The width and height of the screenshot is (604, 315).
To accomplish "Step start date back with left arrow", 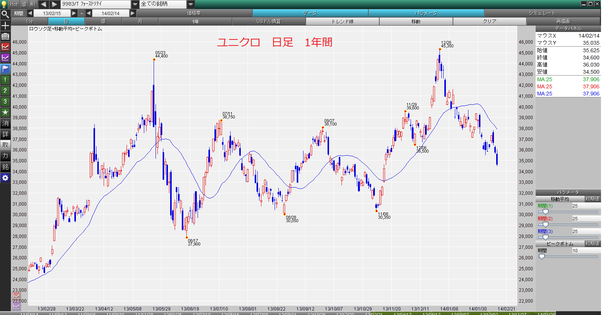I will [x=30, y=13].
